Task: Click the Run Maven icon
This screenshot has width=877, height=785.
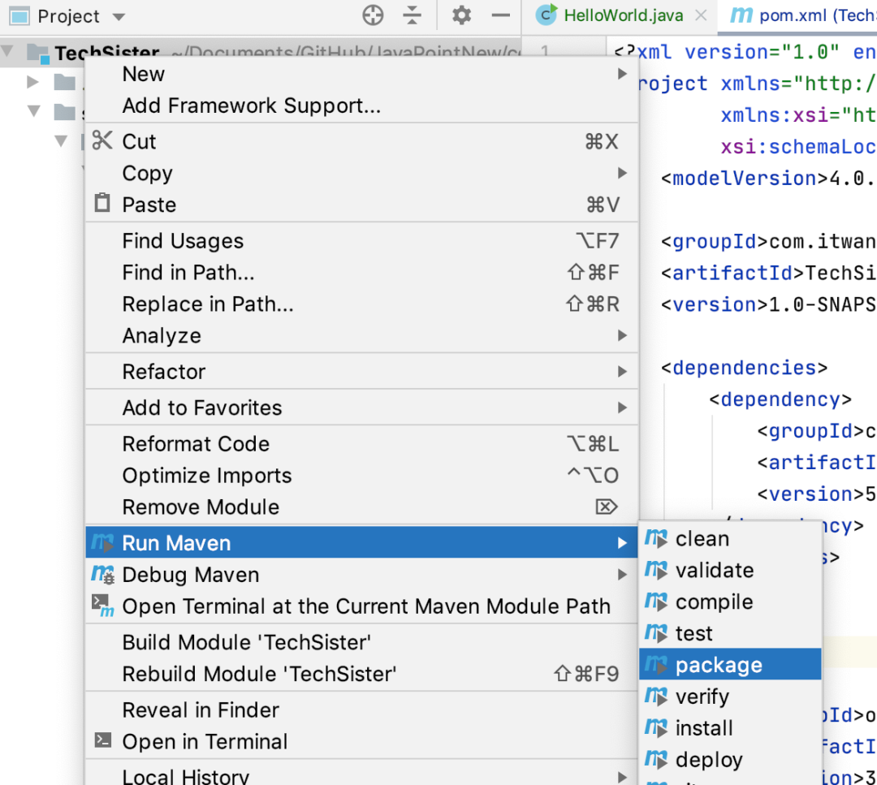Action: coord(103,543)
